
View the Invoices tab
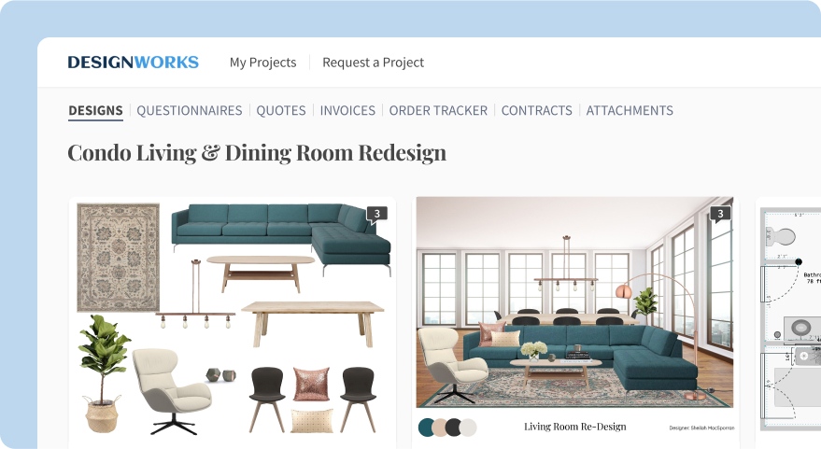pos(347,110)
